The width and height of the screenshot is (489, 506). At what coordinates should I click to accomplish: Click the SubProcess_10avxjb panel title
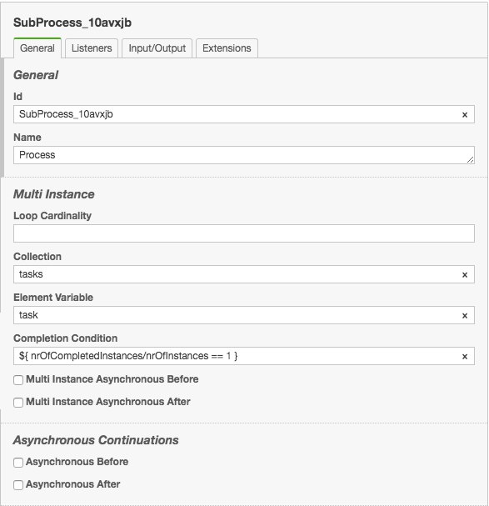coord(72,23)
